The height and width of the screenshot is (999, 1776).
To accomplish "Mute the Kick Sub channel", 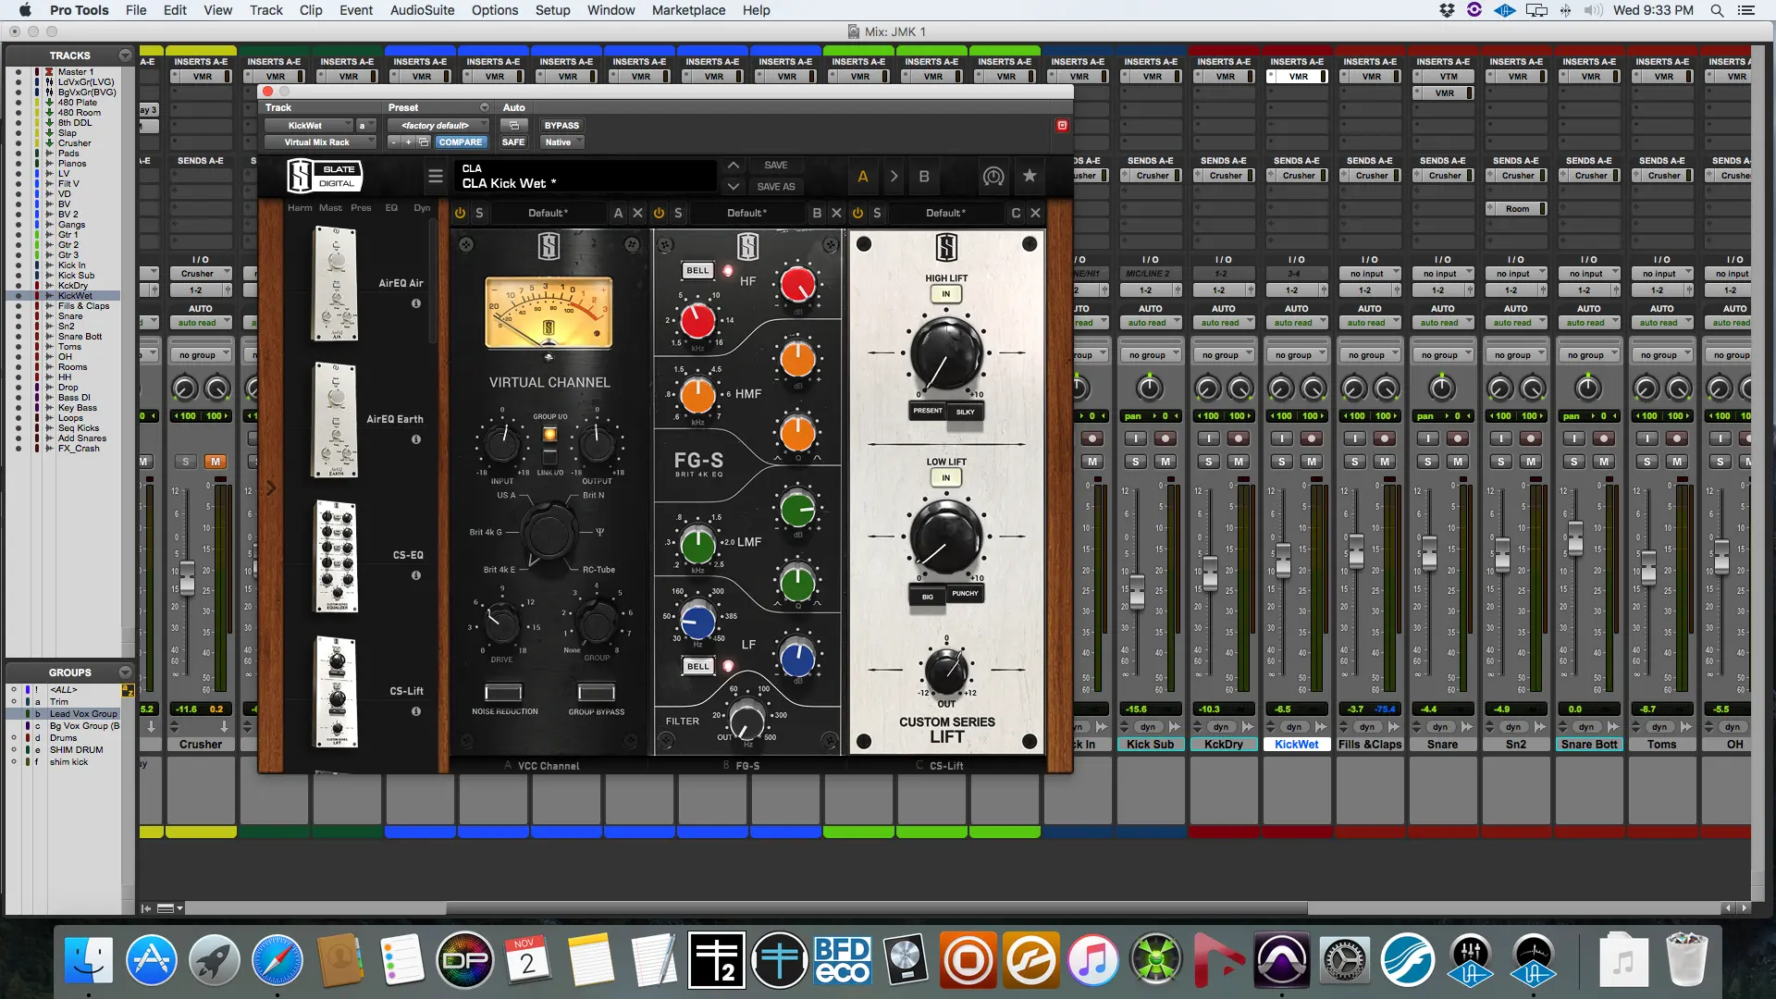I will coord(1165,462).
